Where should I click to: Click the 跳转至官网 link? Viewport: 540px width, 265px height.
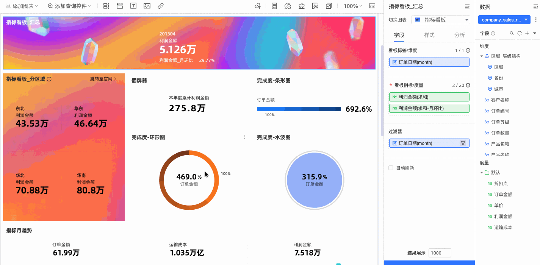click(103, 79)
